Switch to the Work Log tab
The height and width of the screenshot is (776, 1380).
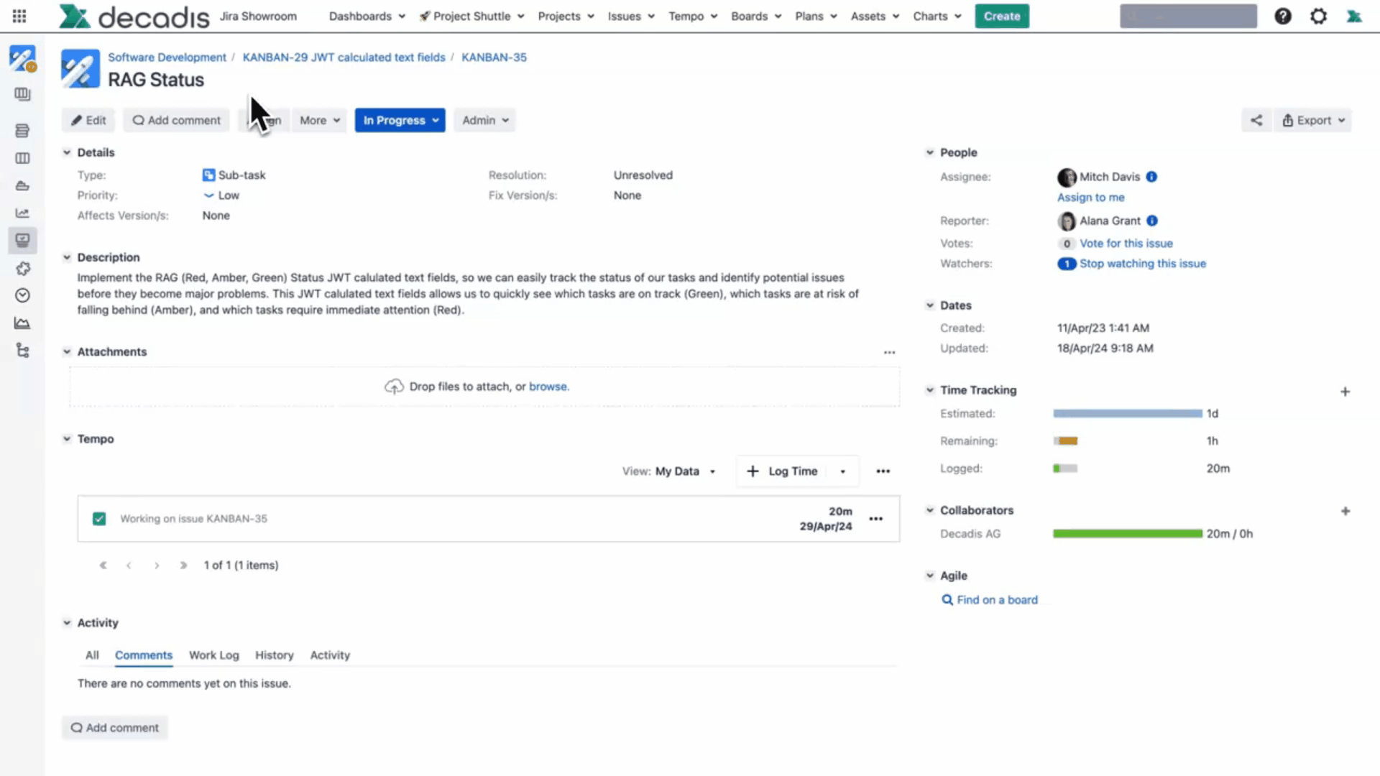(213, 655)
